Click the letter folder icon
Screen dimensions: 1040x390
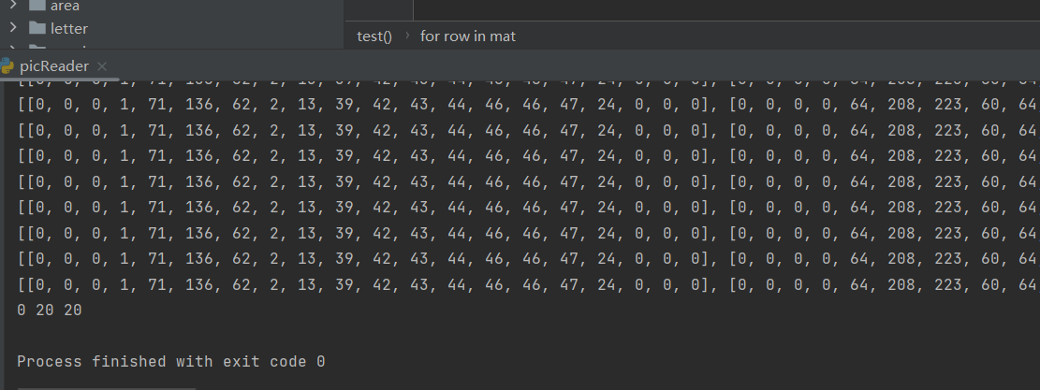37,28
